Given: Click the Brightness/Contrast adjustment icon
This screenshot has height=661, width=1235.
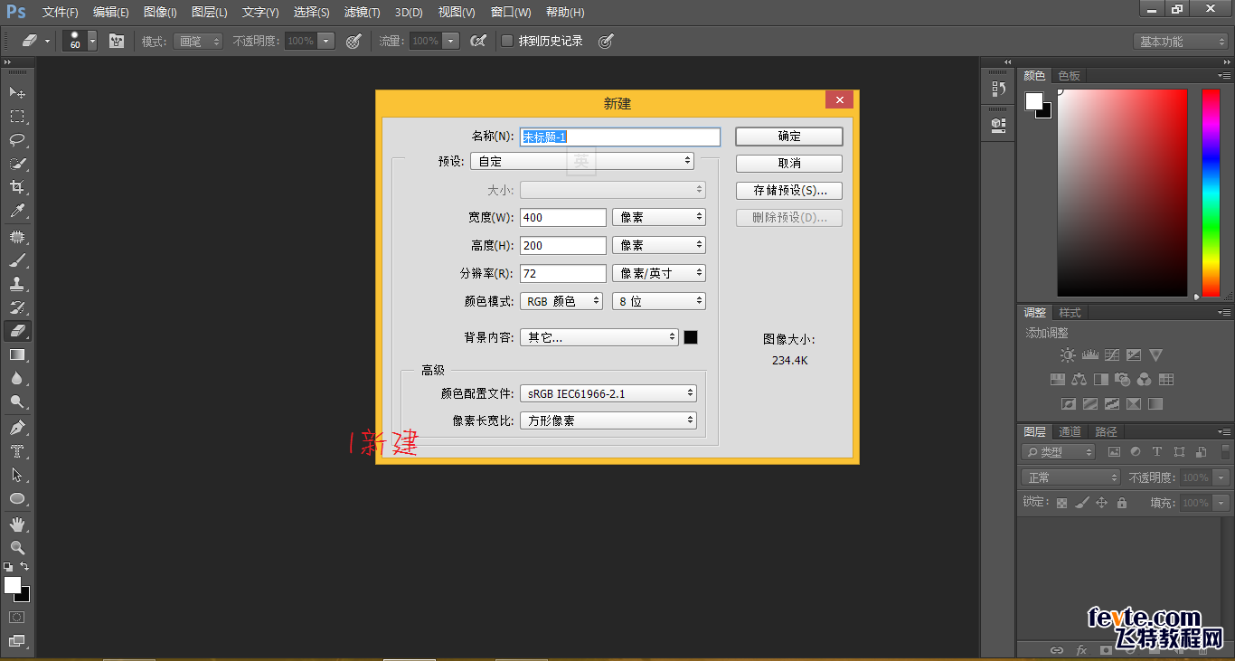Looking at the screenshot, I should 1069,355.
